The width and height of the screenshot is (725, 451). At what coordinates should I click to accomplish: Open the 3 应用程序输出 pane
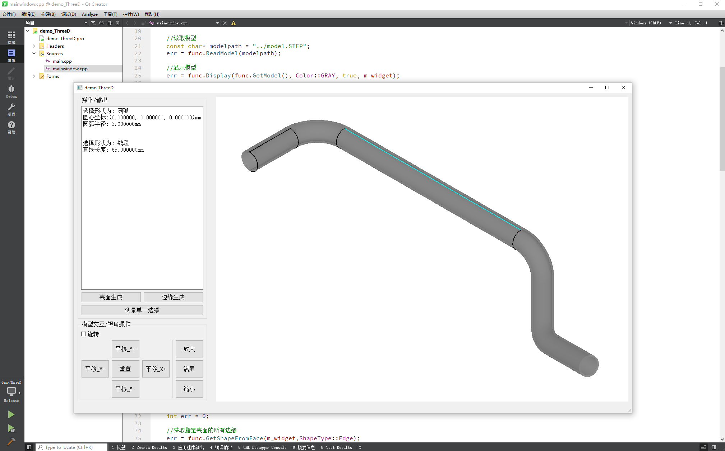[x=188, y=447]
